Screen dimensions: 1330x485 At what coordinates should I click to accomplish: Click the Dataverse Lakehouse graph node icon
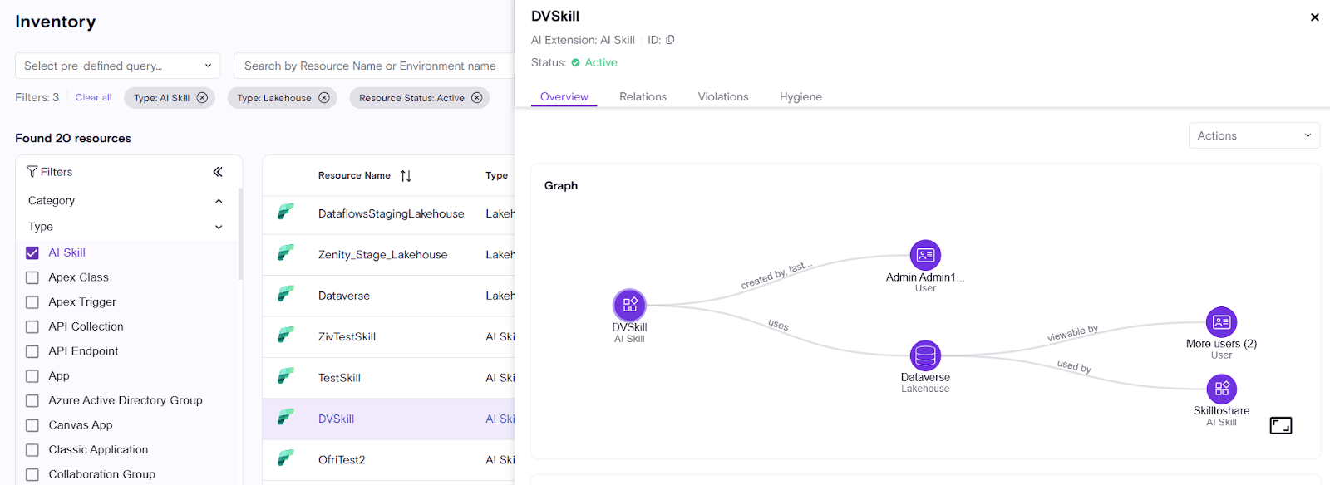[x=925, y=355]
